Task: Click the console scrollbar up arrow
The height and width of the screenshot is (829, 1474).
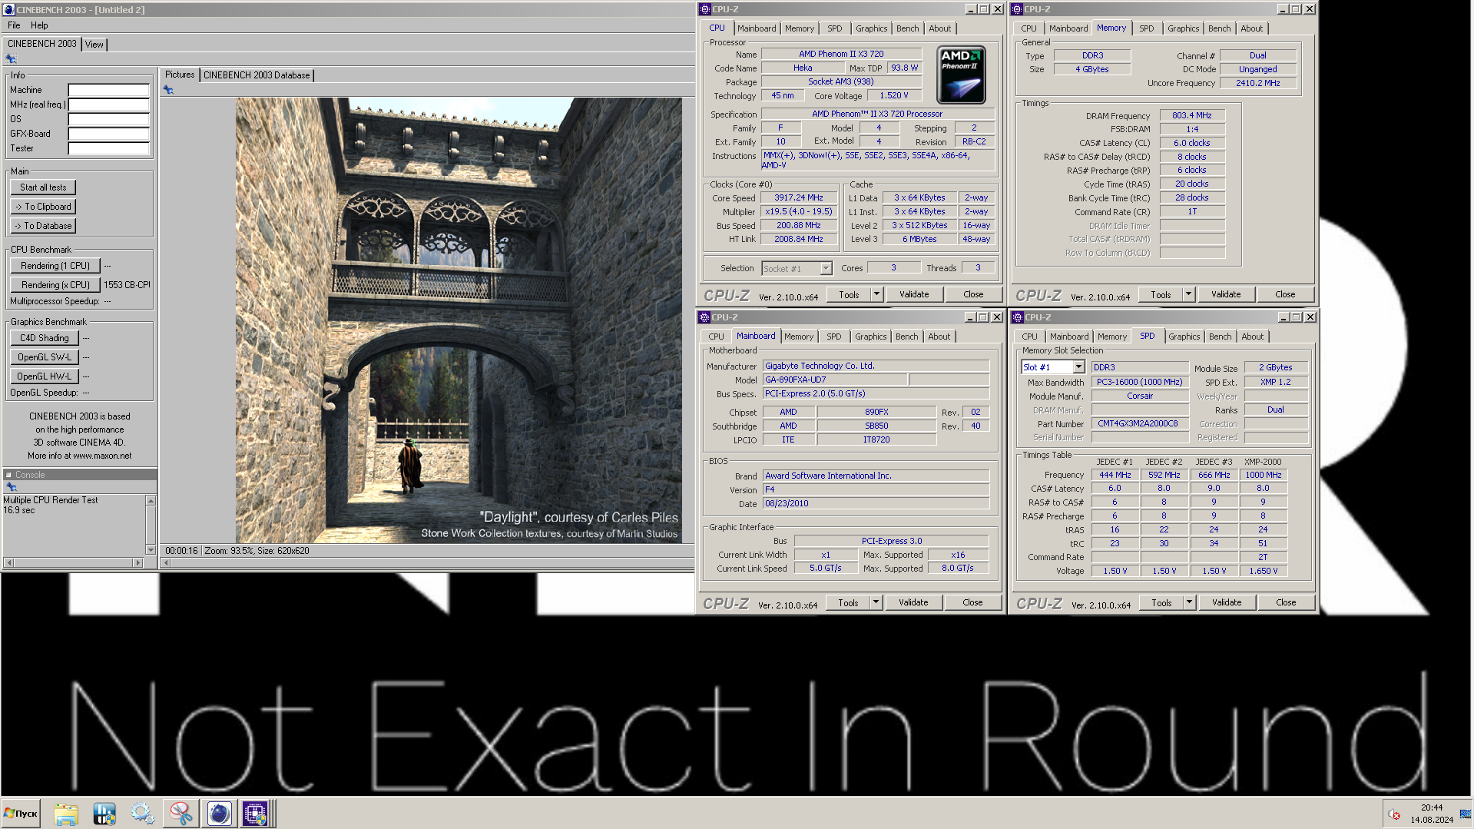Action: pos(151,501)
